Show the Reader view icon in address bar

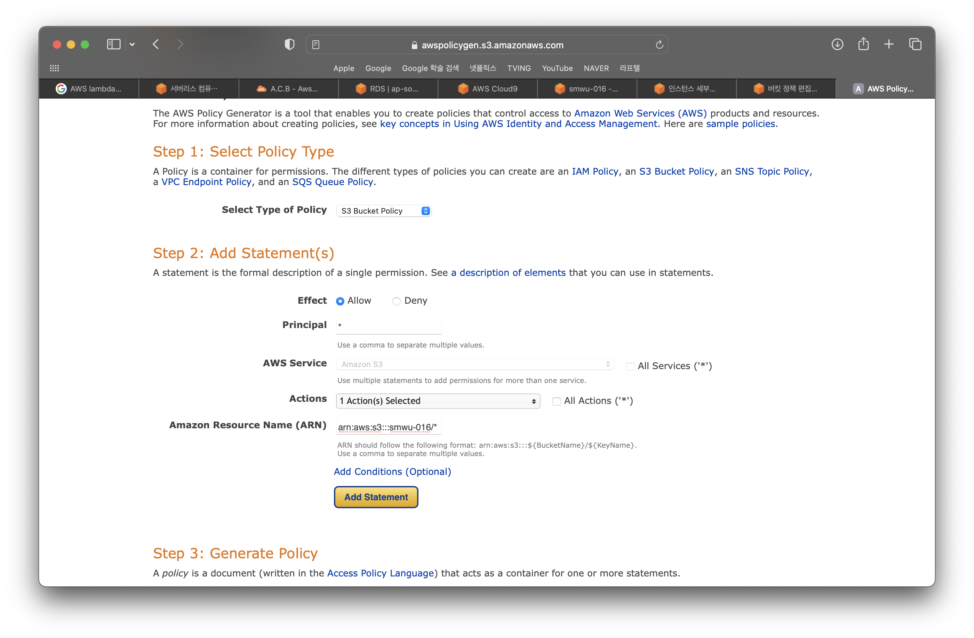point(316,45)
